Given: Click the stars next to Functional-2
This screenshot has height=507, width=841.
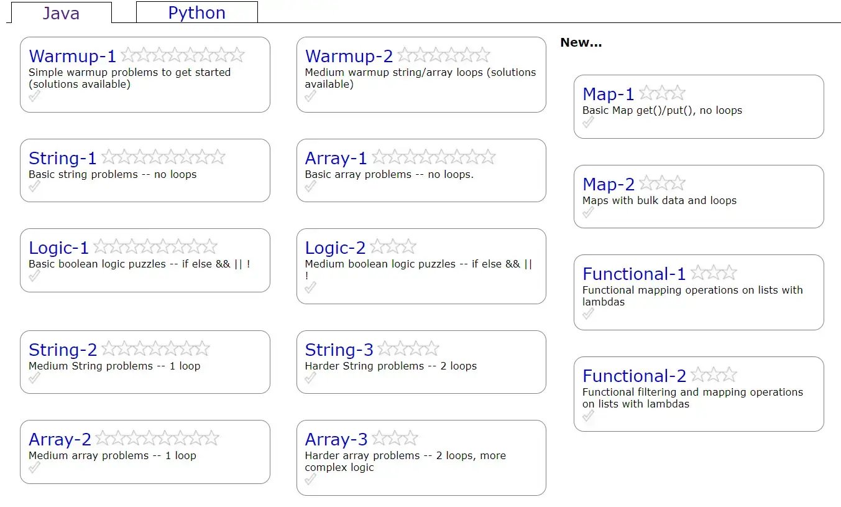Looking at the screenshot, I should [714, 375].
